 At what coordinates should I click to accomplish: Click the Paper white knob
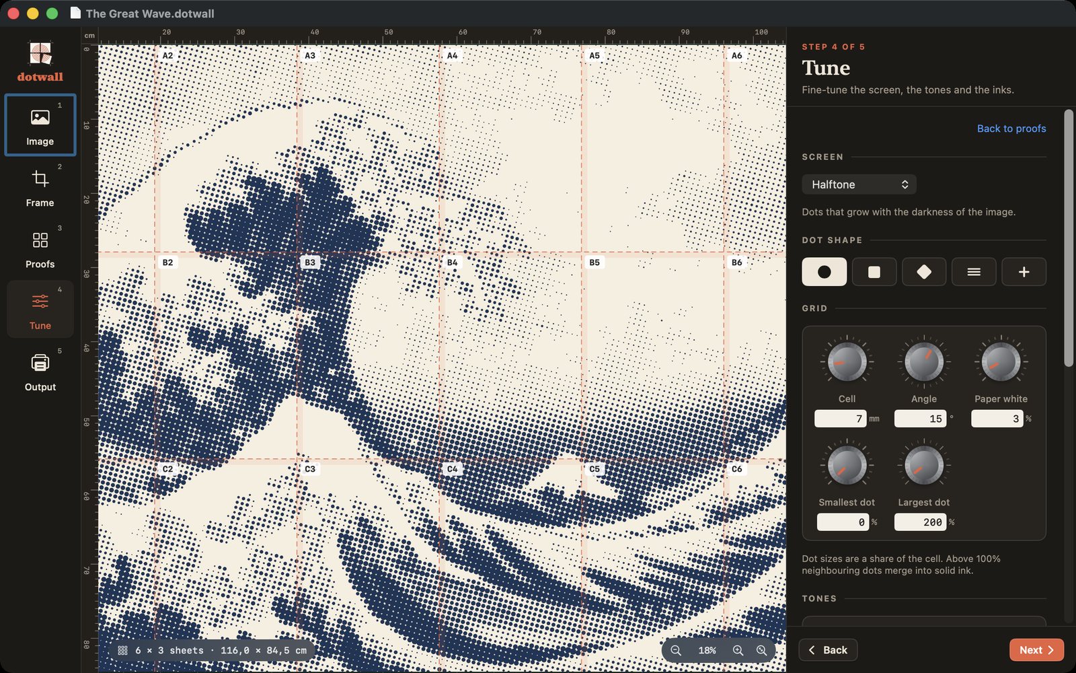1001,362
